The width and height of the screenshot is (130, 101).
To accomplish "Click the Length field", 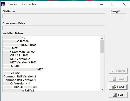I will 119,16.
